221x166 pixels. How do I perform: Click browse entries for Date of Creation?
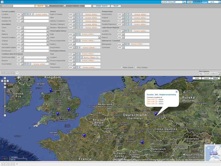pyautogui.click(x=91, y=14)
